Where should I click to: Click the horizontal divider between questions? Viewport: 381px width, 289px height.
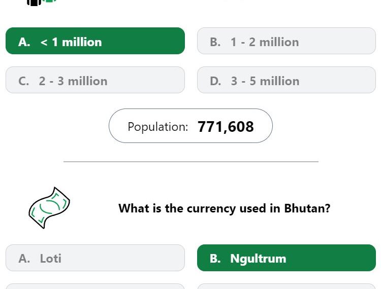click(191, 161)
